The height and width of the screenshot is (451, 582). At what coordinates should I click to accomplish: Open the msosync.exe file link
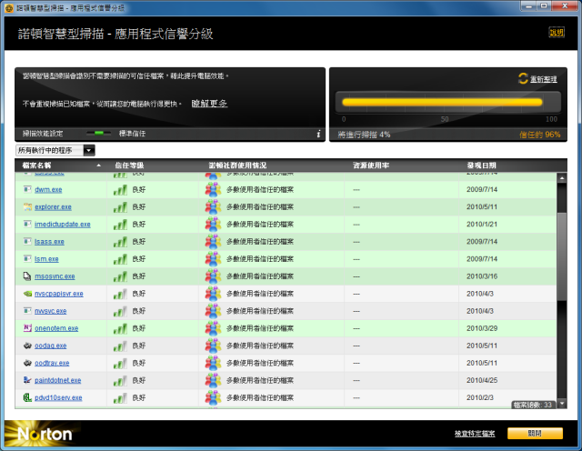click(x=55, y=276)
